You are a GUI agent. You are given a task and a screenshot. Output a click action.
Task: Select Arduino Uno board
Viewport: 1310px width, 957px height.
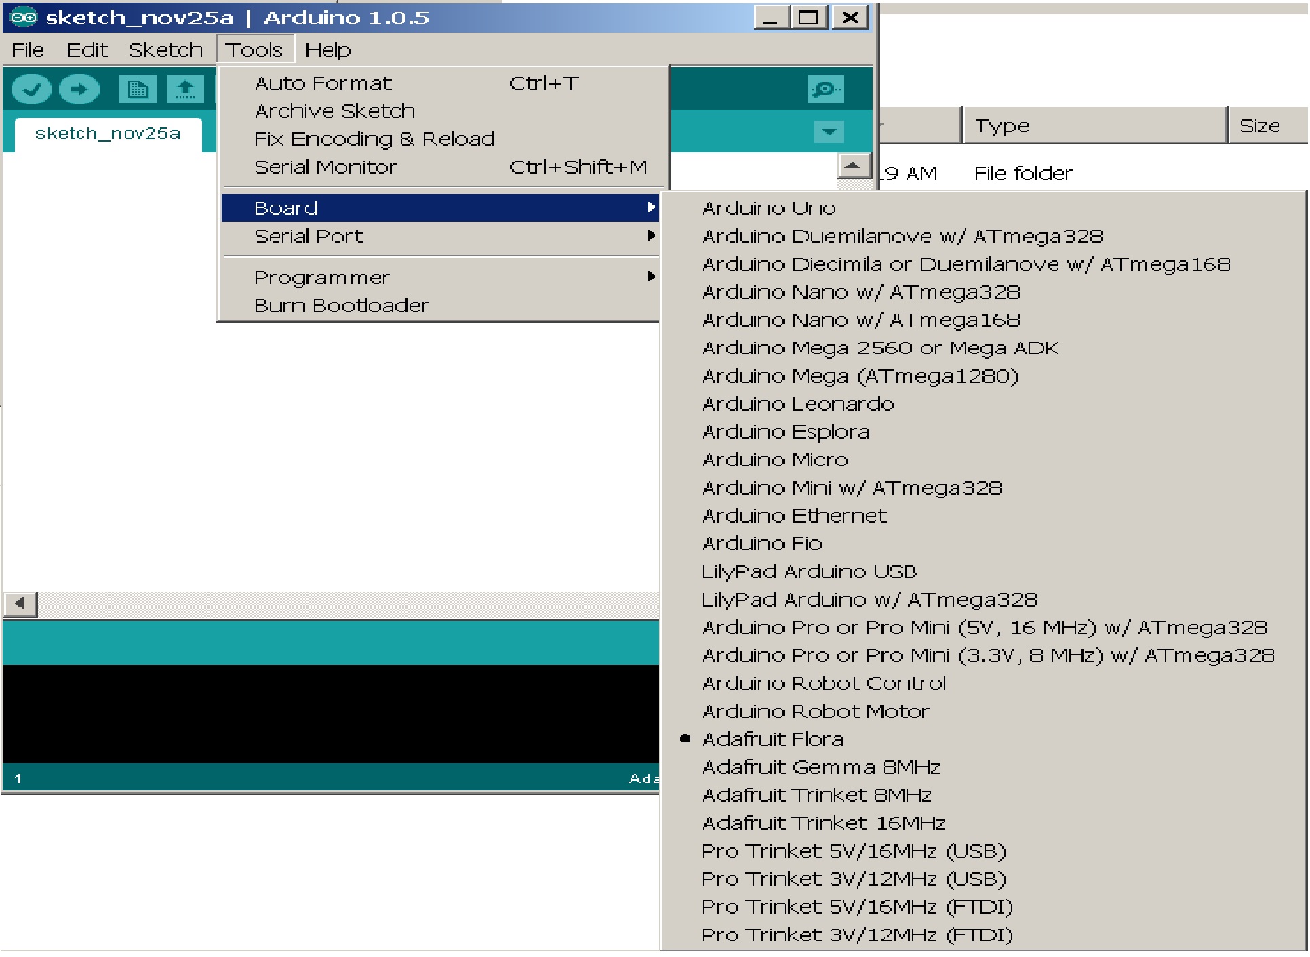(x=983, y=208)
